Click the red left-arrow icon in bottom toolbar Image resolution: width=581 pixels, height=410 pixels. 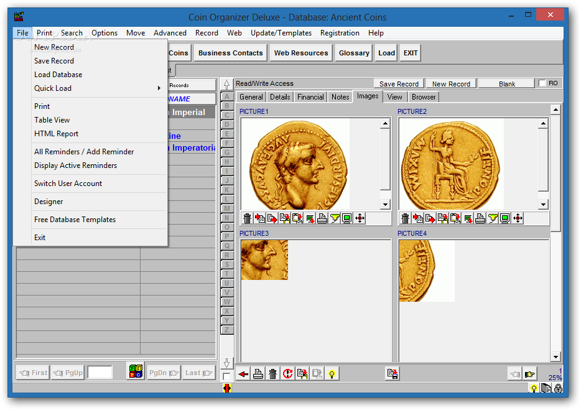[243, 374]
